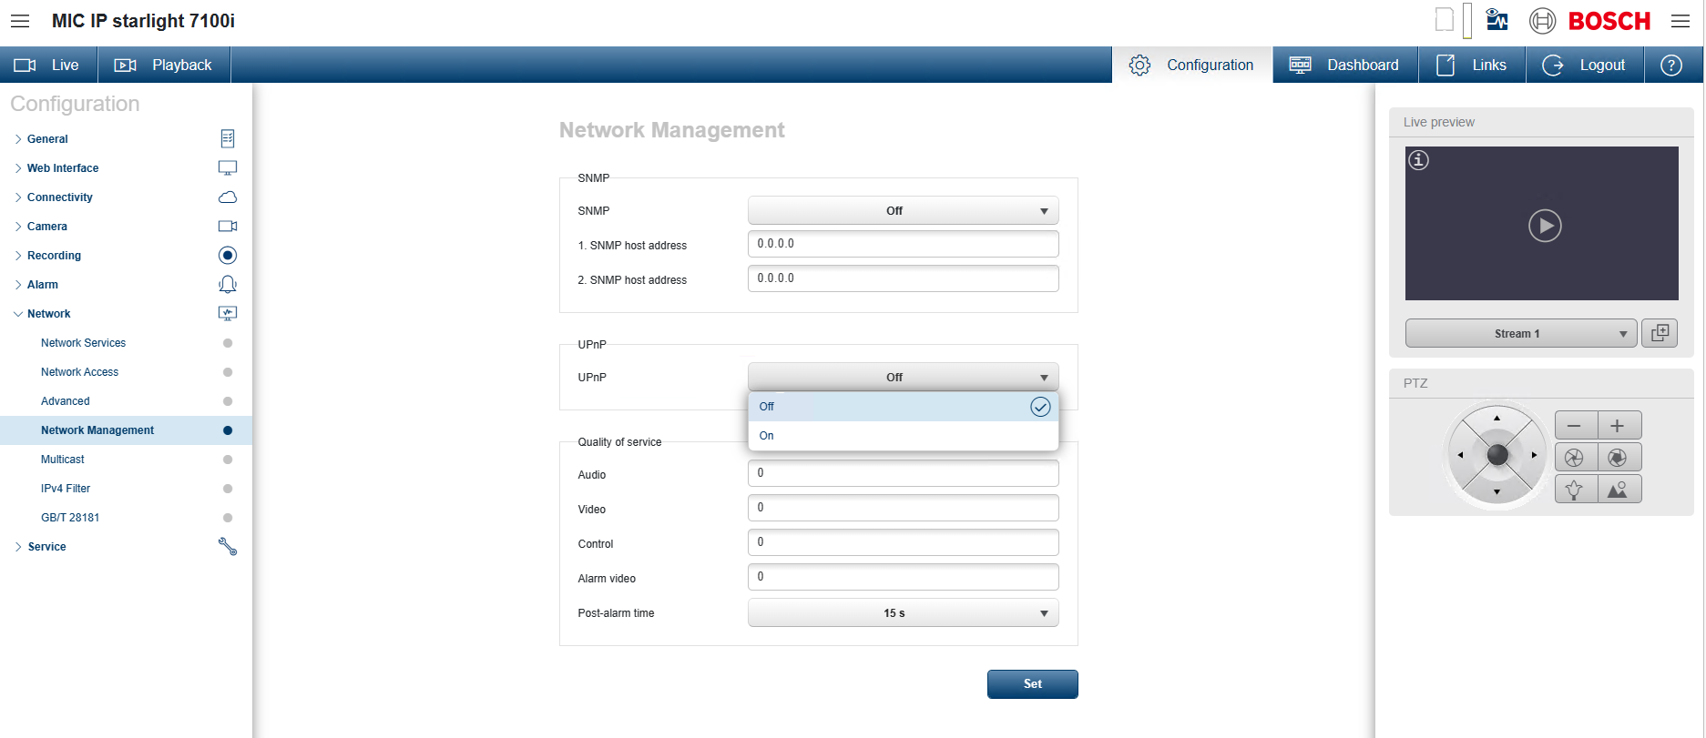The image size is (1706, 738).
Task: Open the hamburger menu beside the Bosch logo
Action: (1680, 21)
